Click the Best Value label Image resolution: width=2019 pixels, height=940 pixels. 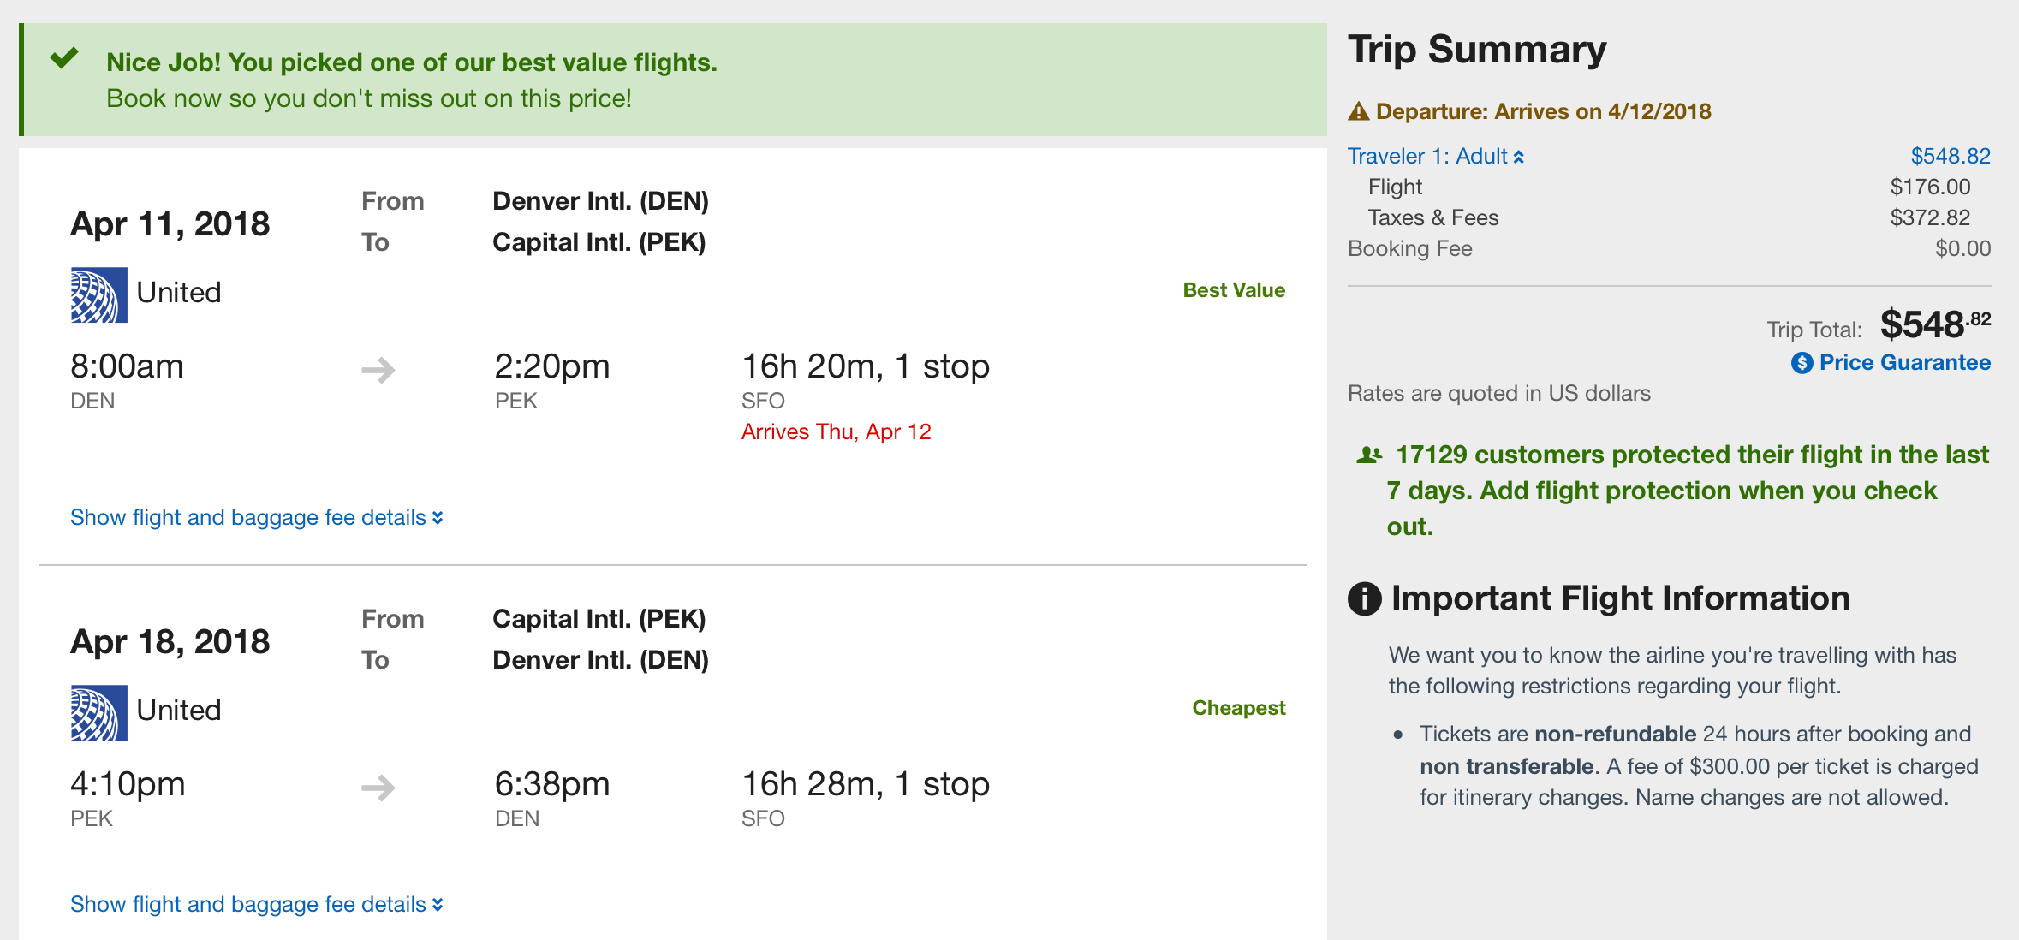pos(1233,291)
